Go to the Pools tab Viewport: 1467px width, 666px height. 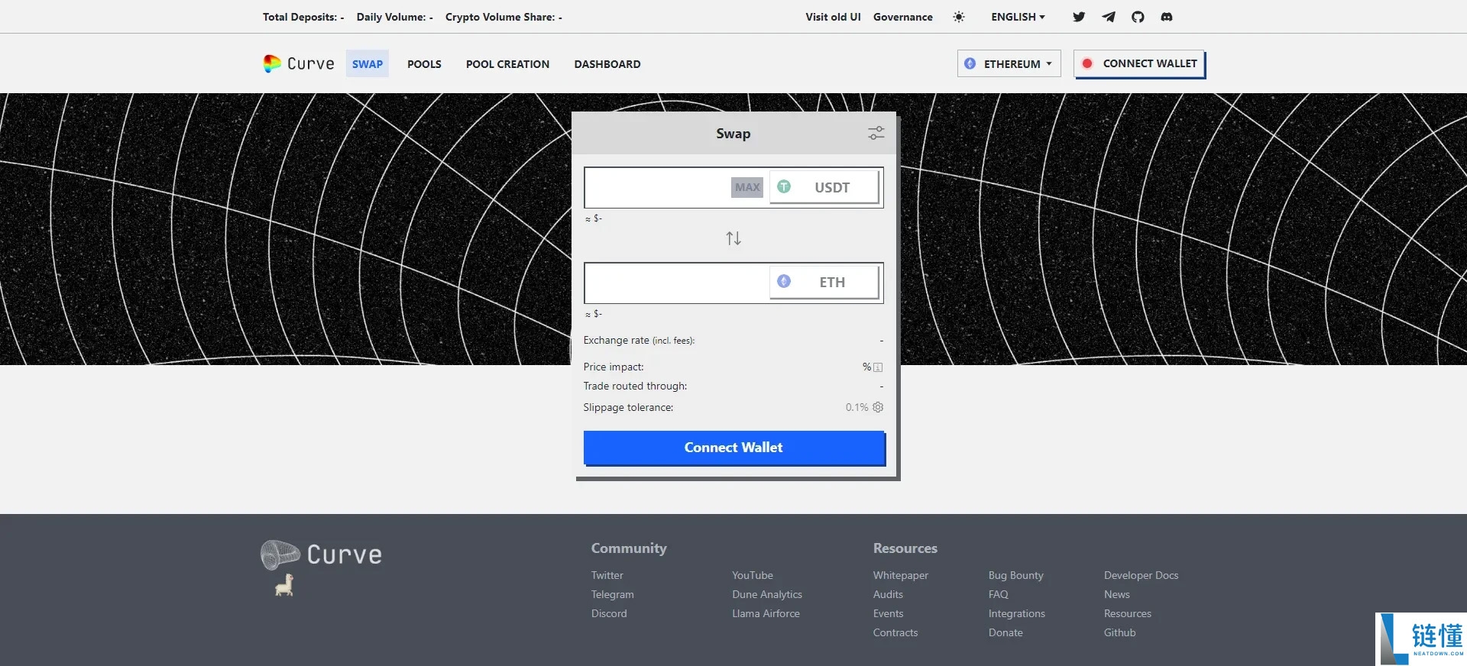coord(424,64)
